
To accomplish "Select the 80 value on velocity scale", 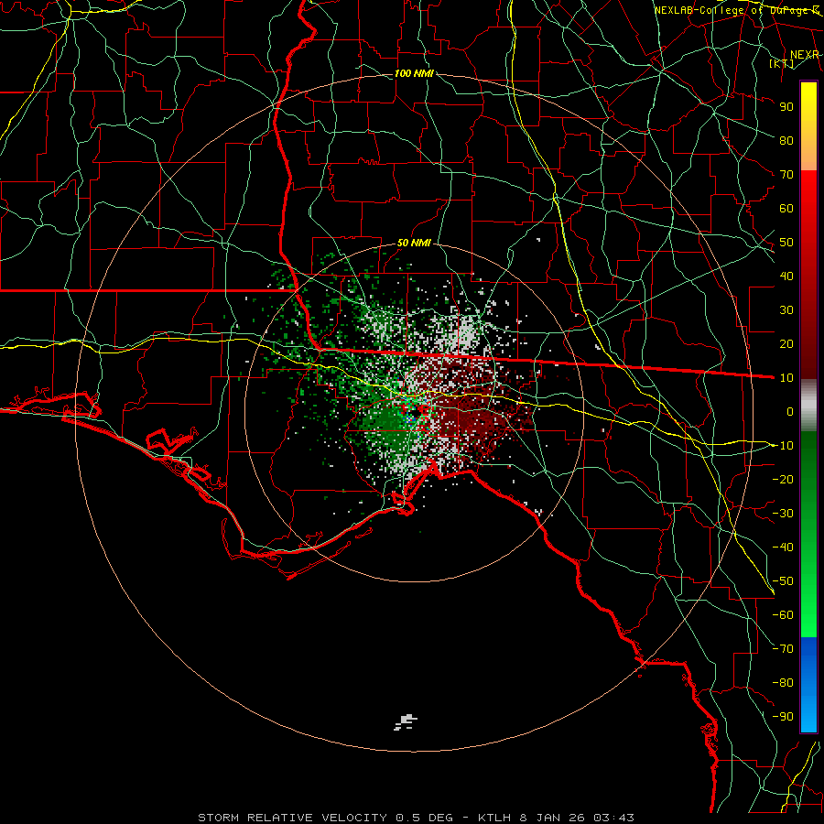I will [786, 141].
